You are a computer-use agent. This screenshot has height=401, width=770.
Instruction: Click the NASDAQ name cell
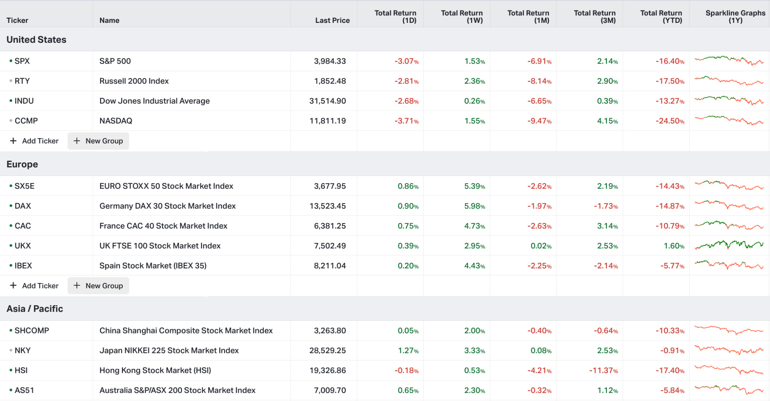click(x=116, y=121)
